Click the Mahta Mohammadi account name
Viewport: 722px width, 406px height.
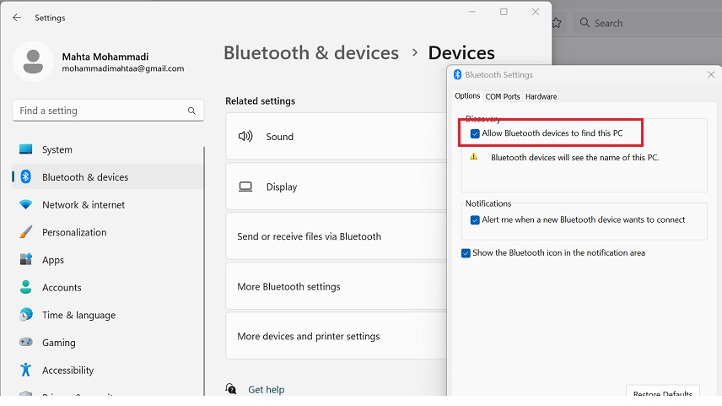[105, 57]
